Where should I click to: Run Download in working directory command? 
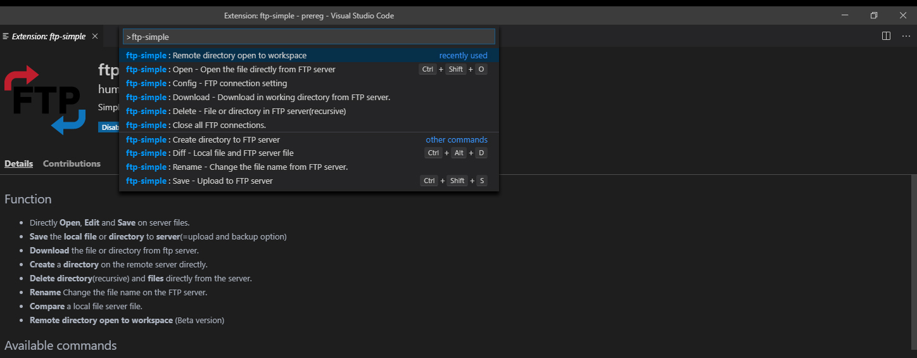pyautogui.click(x=309, y=98)
